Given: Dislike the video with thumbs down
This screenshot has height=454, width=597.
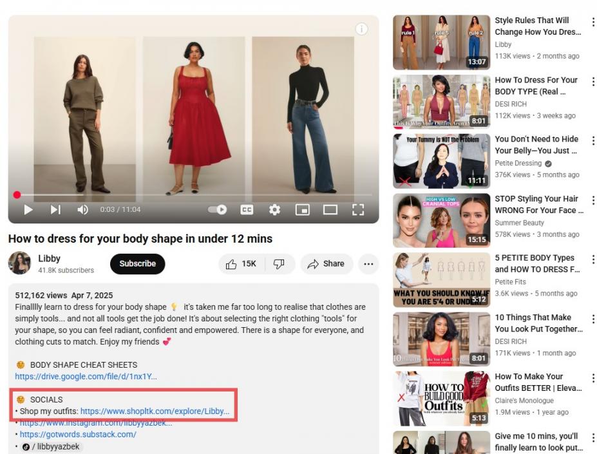Looking at the screenshot, I should pos(279,264).
